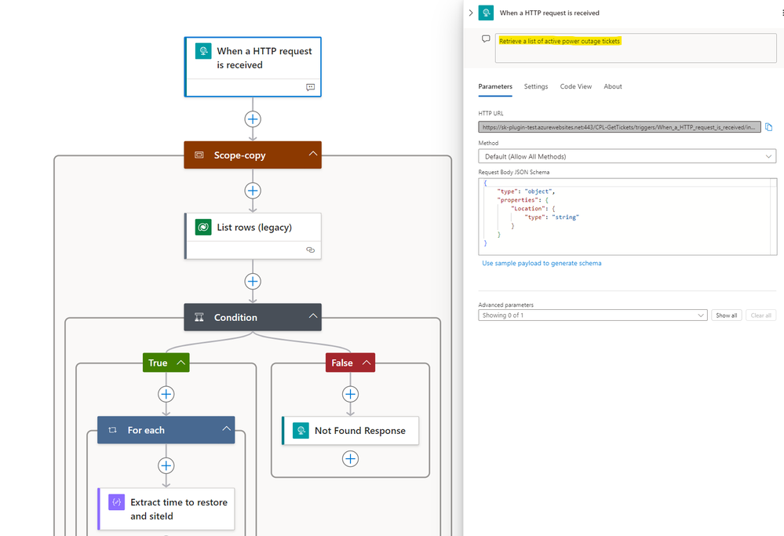This screenshot has width=784, height=536.
Task: Open the Method dropdown
Action: pyautogui.click(x=627, y=156)
